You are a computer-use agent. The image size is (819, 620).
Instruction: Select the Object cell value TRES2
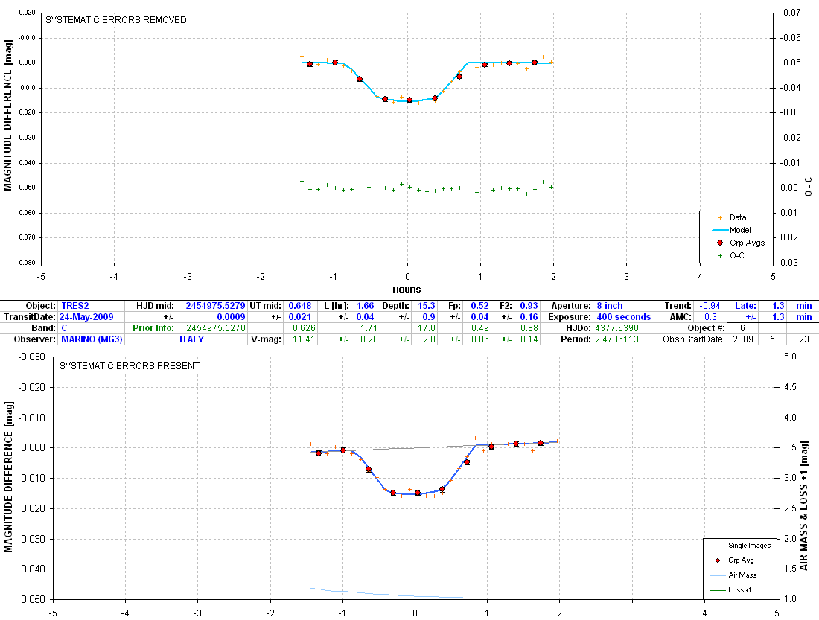pyautogui.click(x=75, y=306)
